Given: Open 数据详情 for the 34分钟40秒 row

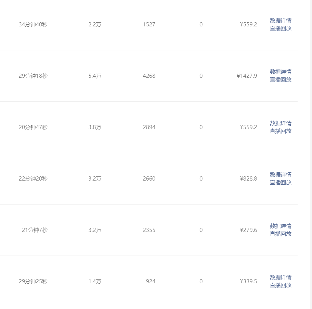Looking at the screenshot, I should (280, 21).
